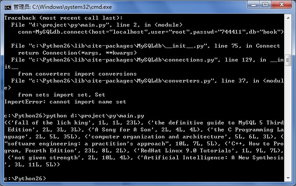The image size is (296, 186).
Task: Click the empty prompt on the last line
Action: 24,178
